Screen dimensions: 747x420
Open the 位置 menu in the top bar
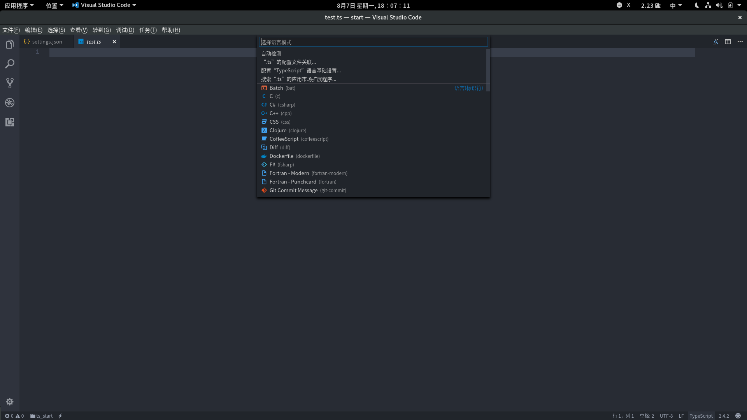(54, 5)
